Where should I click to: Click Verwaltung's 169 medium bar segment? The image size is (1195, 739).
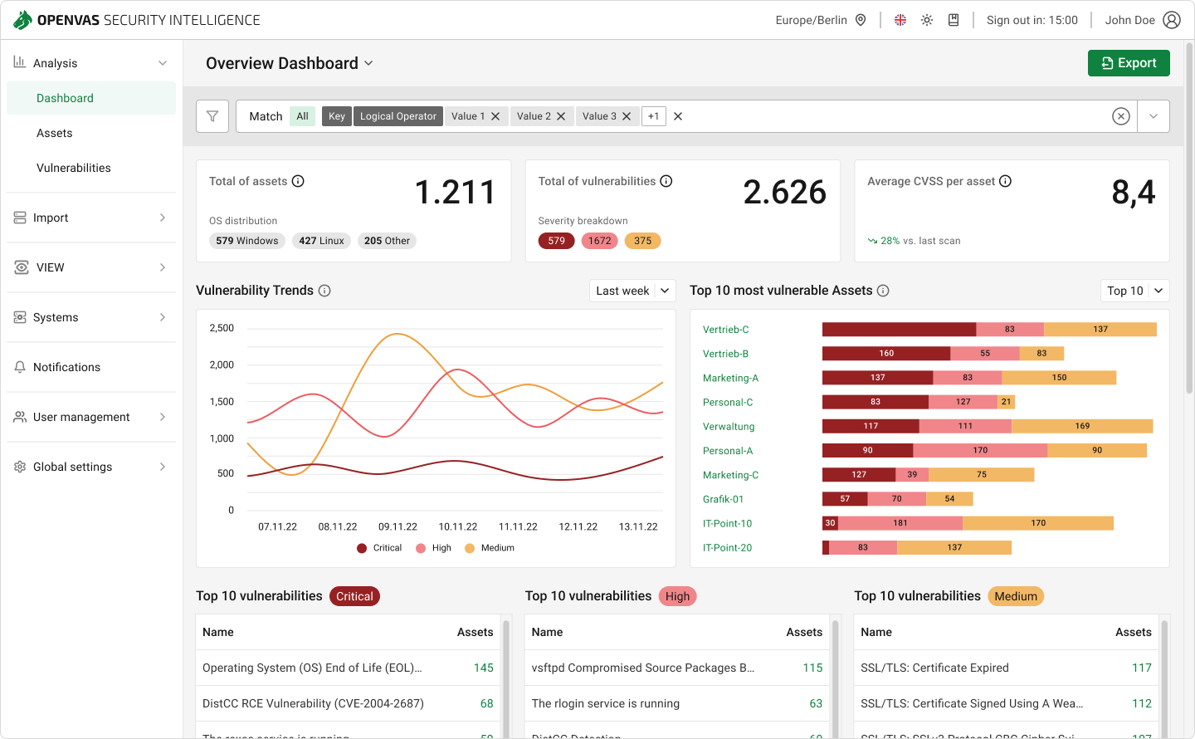pos(1082,426)
